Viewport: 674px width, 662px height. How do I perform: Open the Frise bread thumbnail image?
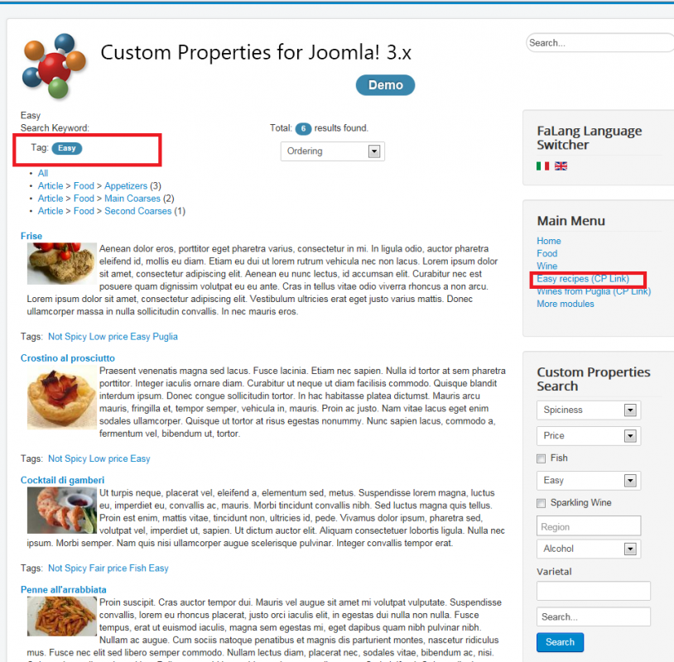coord(62,263)
